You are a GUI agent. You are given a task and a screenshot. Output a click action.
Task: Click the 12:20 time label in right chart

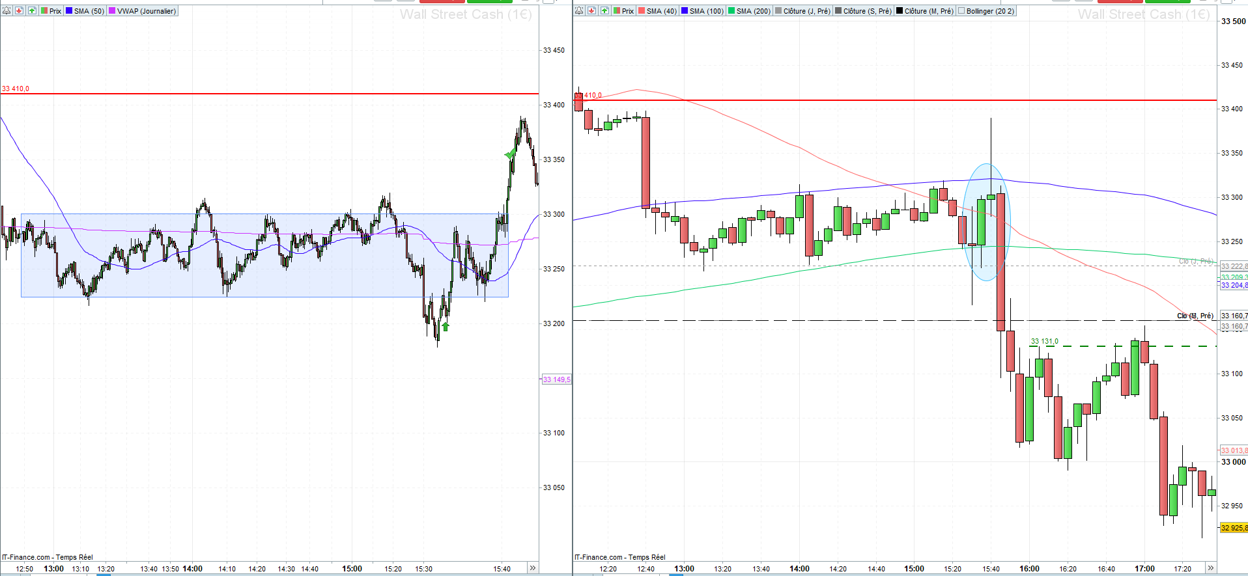[x=608, y=569]
